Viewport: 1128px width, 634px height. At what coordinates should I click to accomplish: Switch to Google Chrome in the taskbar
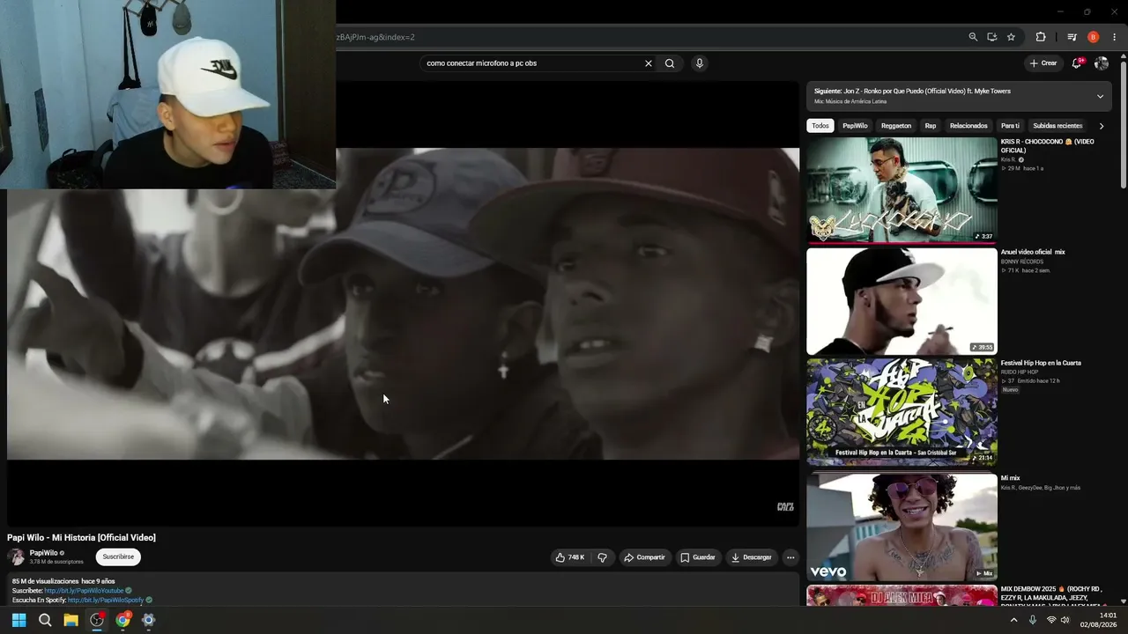122,620
